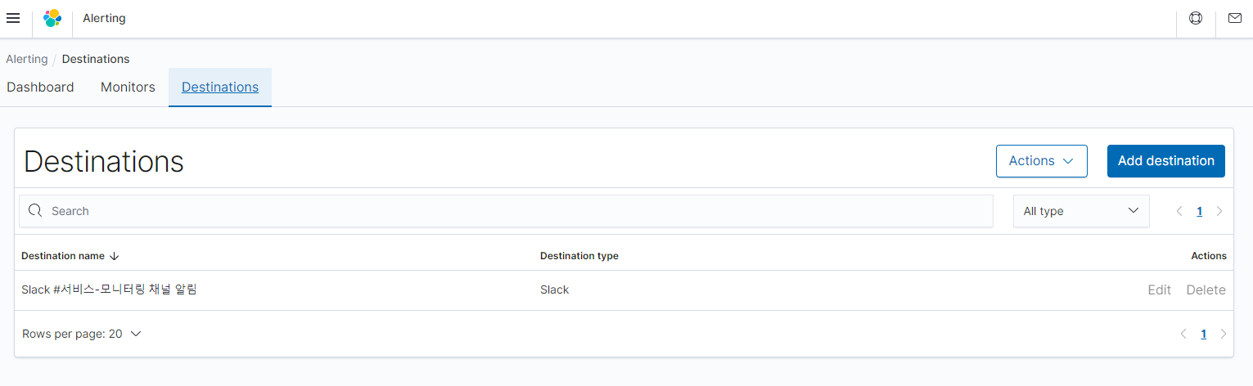Image resolution: width=1253 pixels, height=386 pixels.
Task: Go to next page in top pagination
Action: pos(1219,211)
